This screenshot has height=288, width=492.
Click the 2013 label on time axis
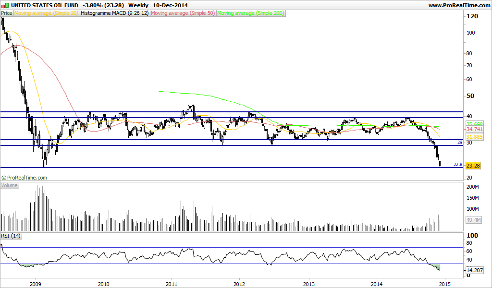[309, 284]
